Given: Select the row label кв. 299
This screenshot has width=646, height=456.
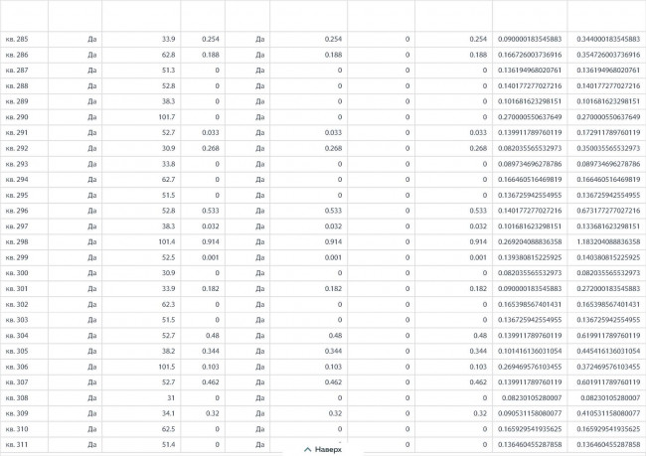Looking at the screenshot, I should 17,257.
